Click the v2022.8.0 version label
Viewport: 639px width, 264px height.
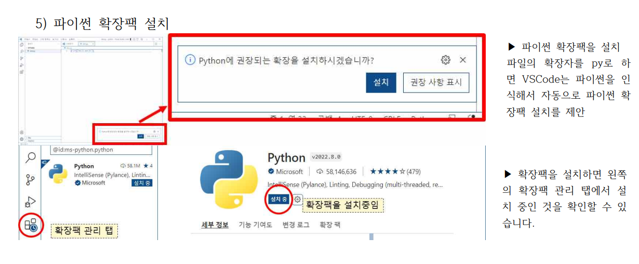click(326, 157)
